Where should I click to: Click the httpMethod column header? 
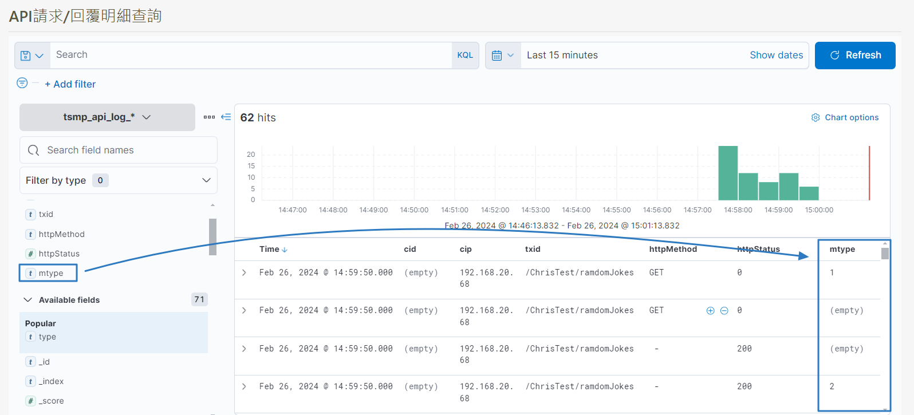(x=673, y=249)
